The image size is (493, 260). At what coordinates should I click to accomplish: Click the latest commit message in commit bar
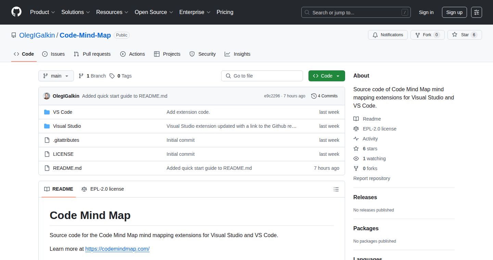[125, 96]
